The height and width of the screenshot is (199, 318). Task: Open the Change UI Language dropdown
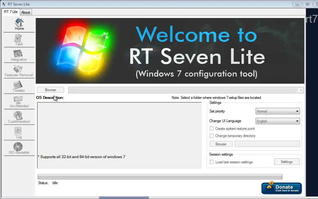point(278,121)
